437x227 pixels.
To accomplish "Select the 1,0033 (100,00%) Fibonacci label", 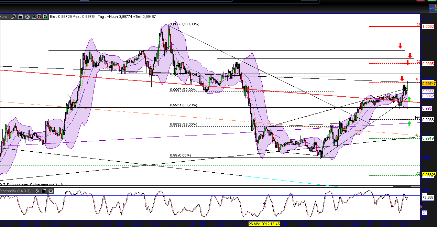I will coord(185,24).
